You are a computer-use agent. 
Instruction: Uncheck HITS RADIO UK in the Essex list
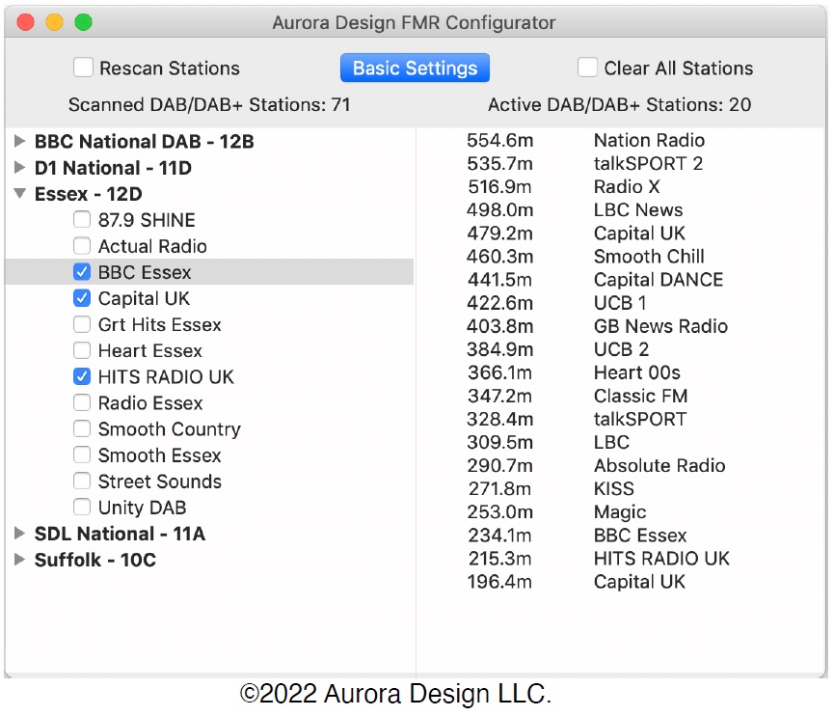(81, 376)
